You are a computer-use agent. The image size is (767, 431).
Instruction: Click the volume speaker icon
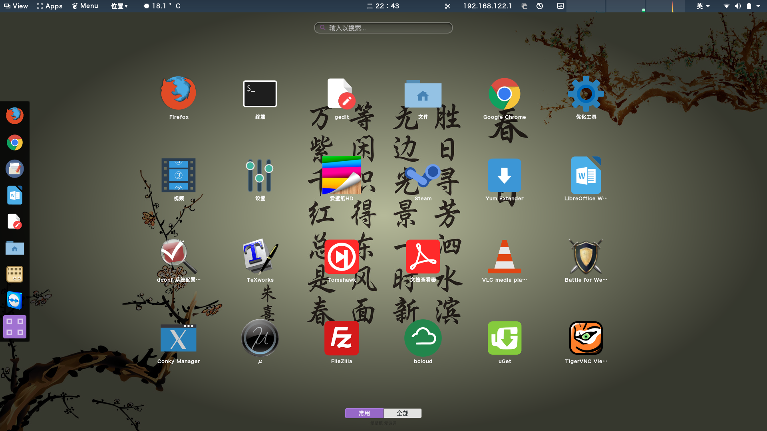(x=738, y=6)
